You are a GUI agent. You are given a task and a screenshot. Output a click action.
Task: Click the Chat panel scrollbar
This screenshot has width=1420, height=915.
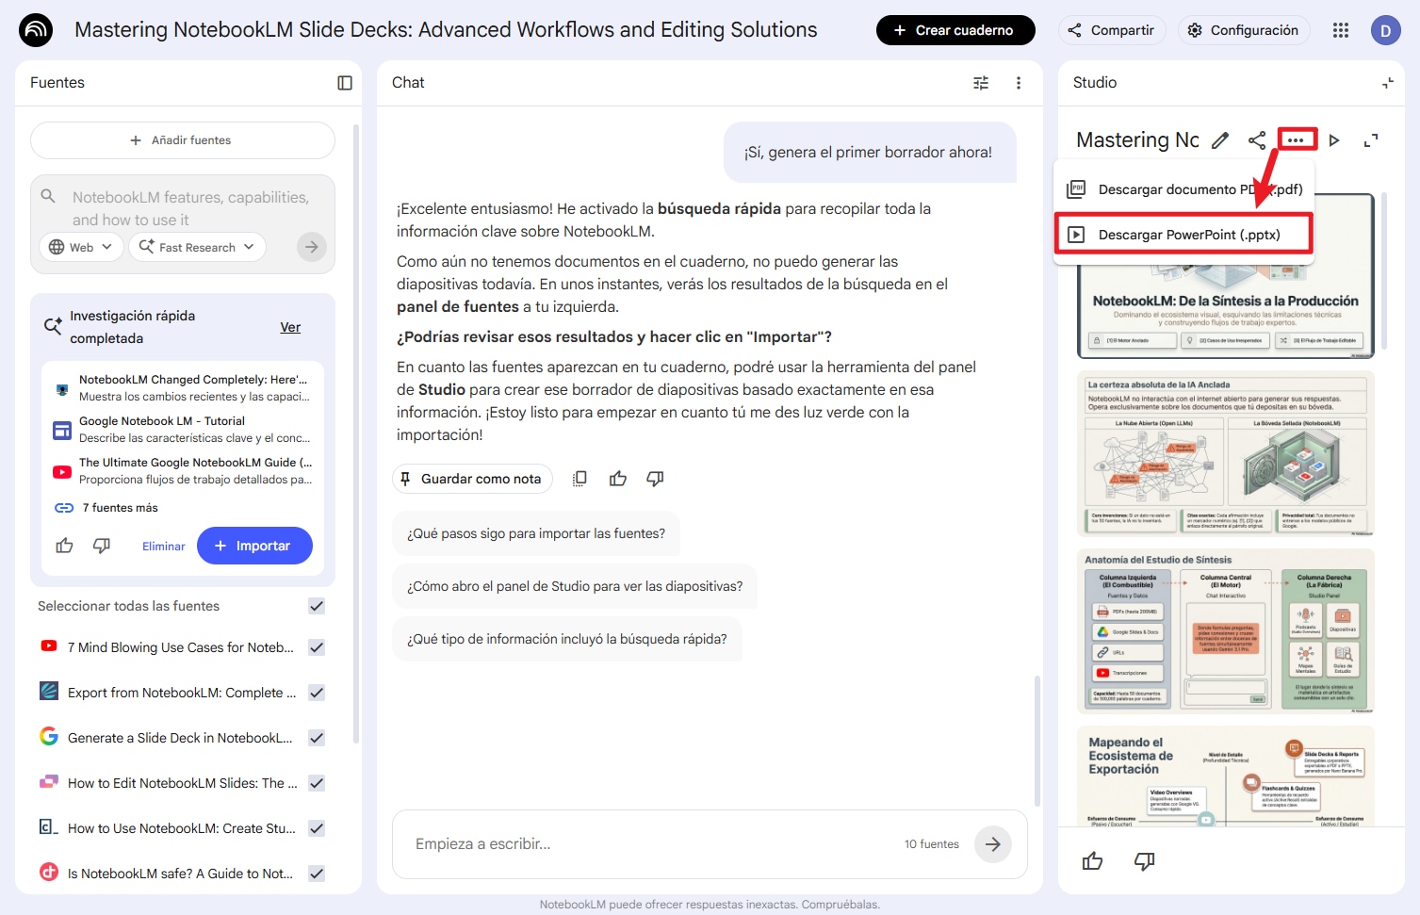click(1037, 741)
